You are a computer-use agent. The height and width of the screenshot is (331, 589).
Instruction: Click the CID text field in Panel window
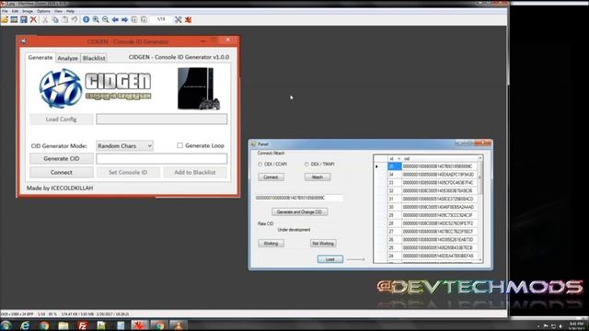coord(298,198)
